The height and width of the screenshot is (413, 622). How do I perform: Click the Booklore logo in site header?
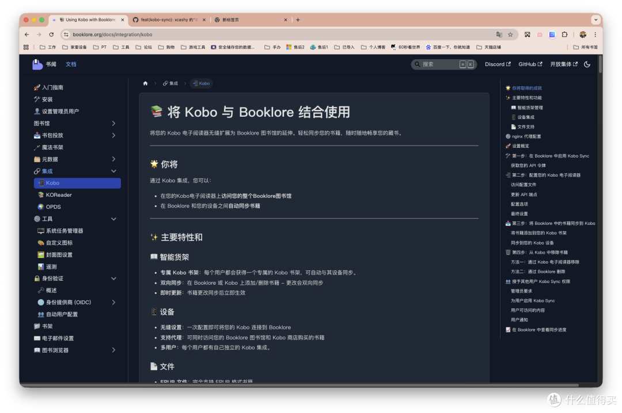(x=37, y=64)
